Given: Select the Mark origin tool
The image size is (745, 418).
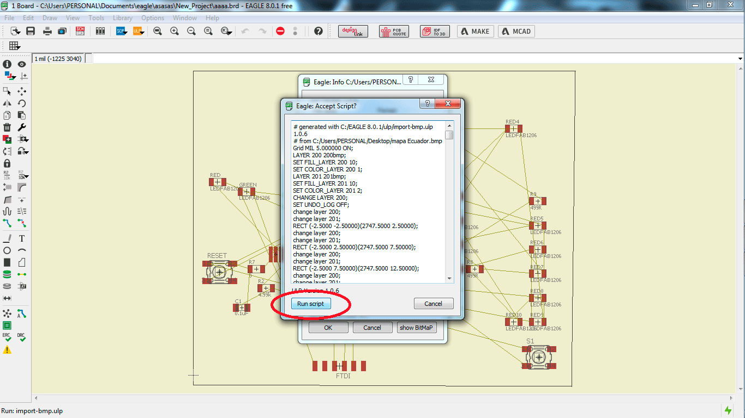Looking at the screenshot, I should coord(23,77).
